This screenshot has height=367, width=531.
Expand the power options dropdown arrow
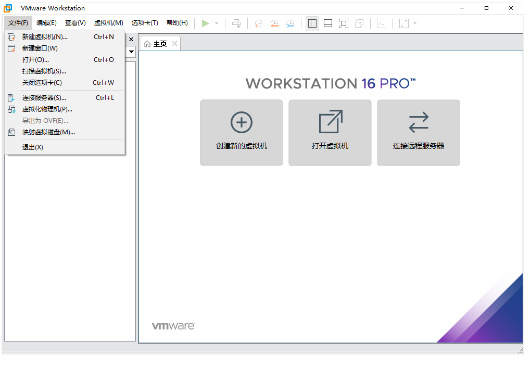click(217, 23)
